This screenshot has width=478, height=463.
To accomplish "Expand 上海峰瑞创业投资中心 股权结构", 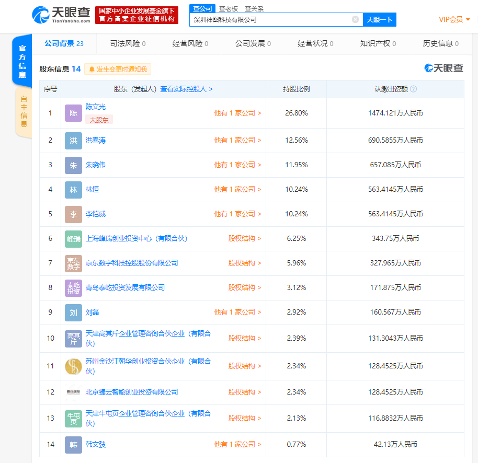I will (244, 238).
